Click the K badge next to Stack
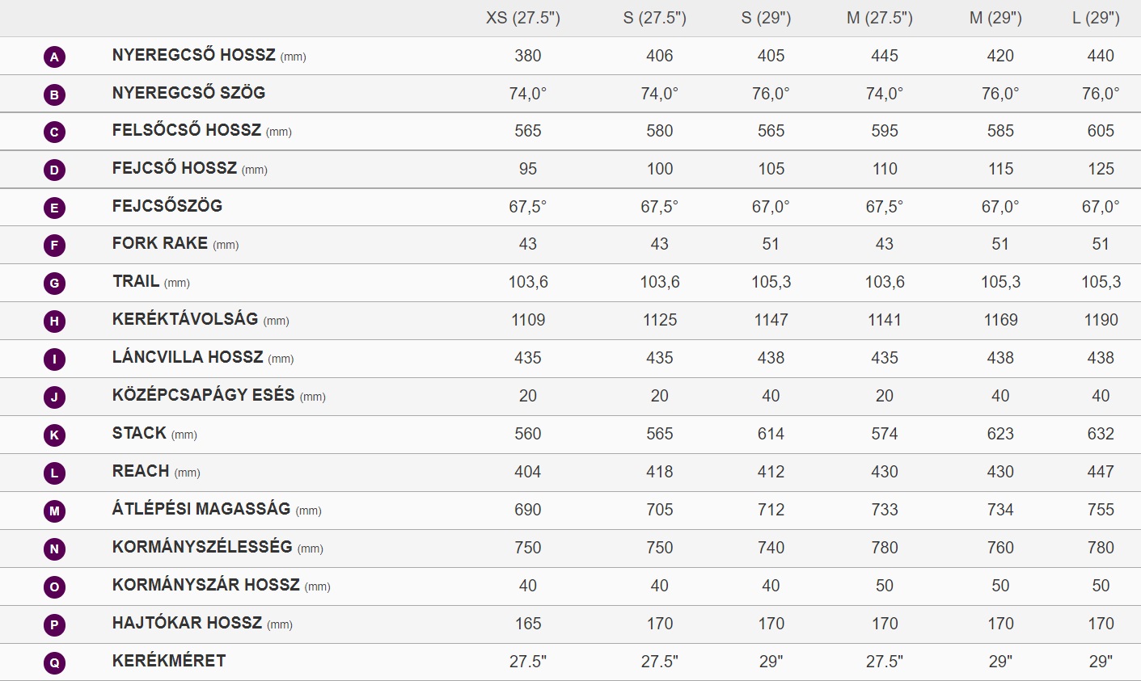Image resolution: width=1141 pixels, height=681 pixels. 54,435
